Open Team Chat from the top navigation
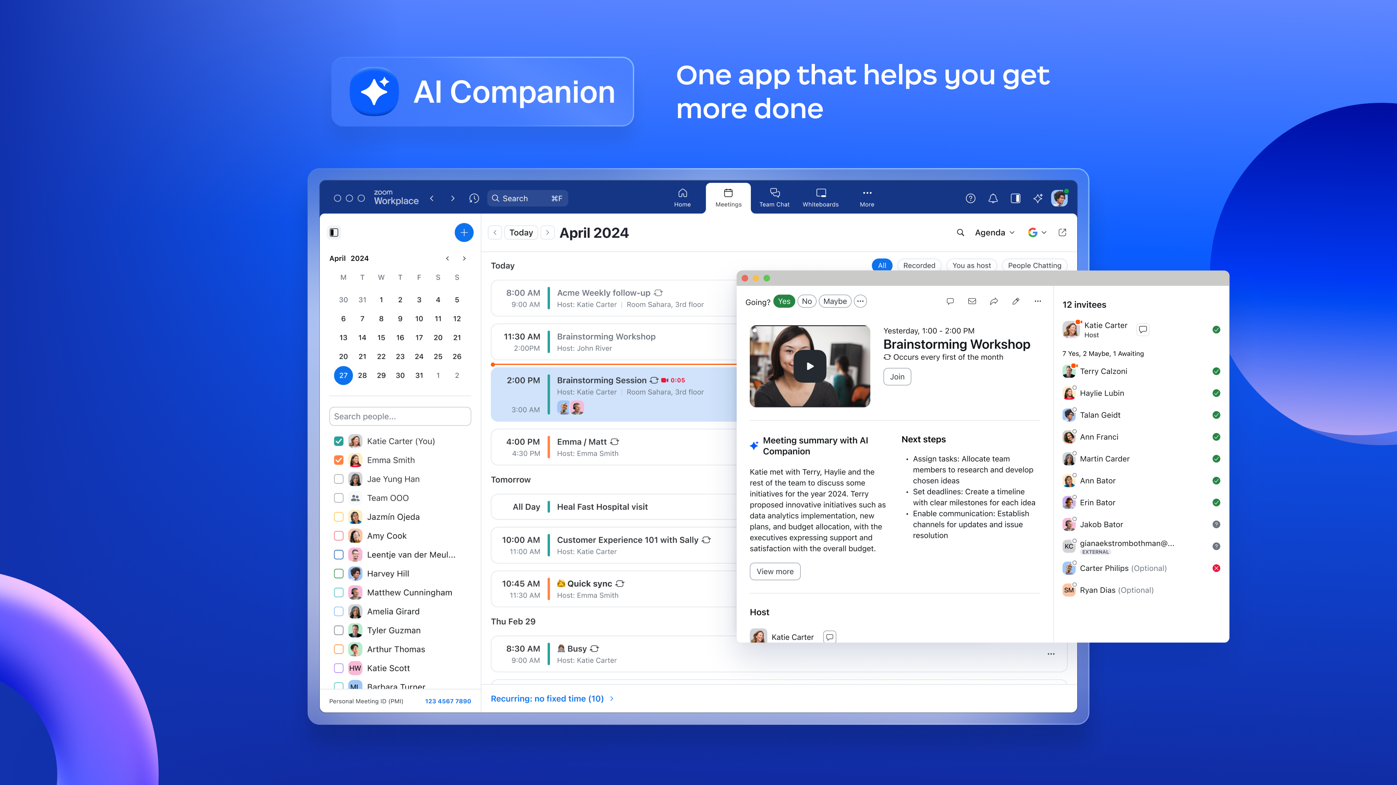This screenshot has width=1397, height=785. [x=774, y=197]
